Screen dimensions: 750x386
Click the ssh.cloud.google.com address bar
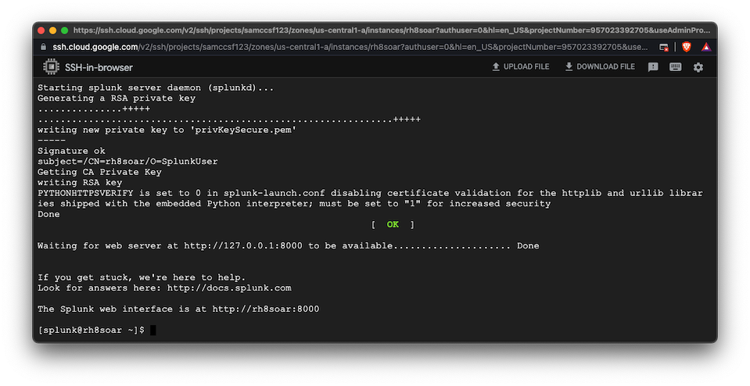pyautogui.click(x=350, y=47)
